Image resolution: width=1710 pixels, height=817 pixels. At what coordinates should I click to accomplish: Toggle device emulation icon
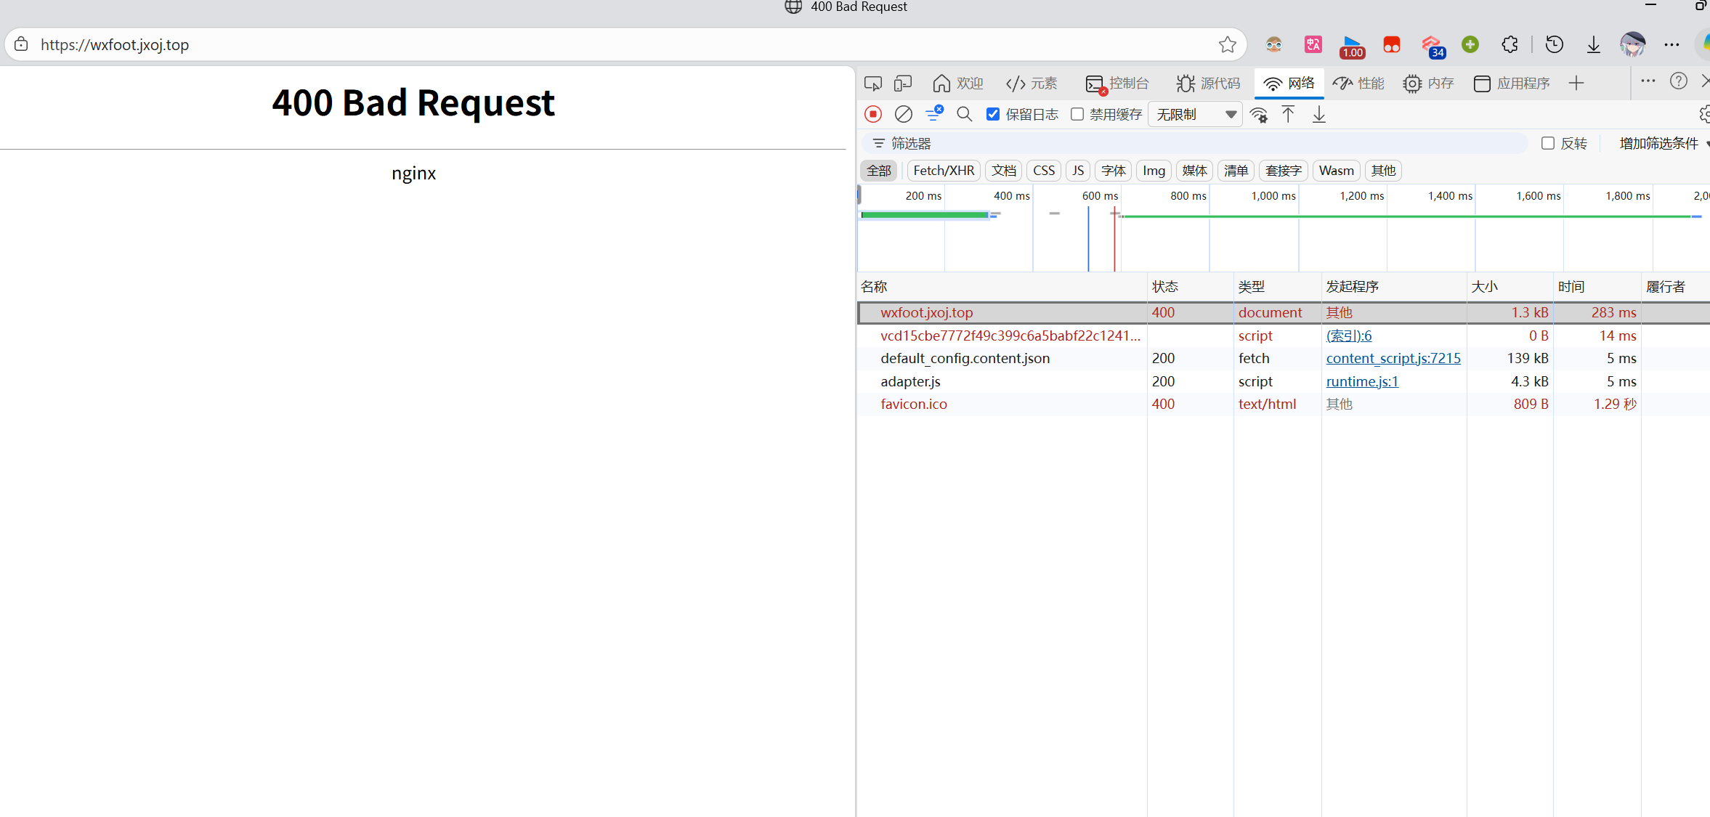tap(903, 84)
